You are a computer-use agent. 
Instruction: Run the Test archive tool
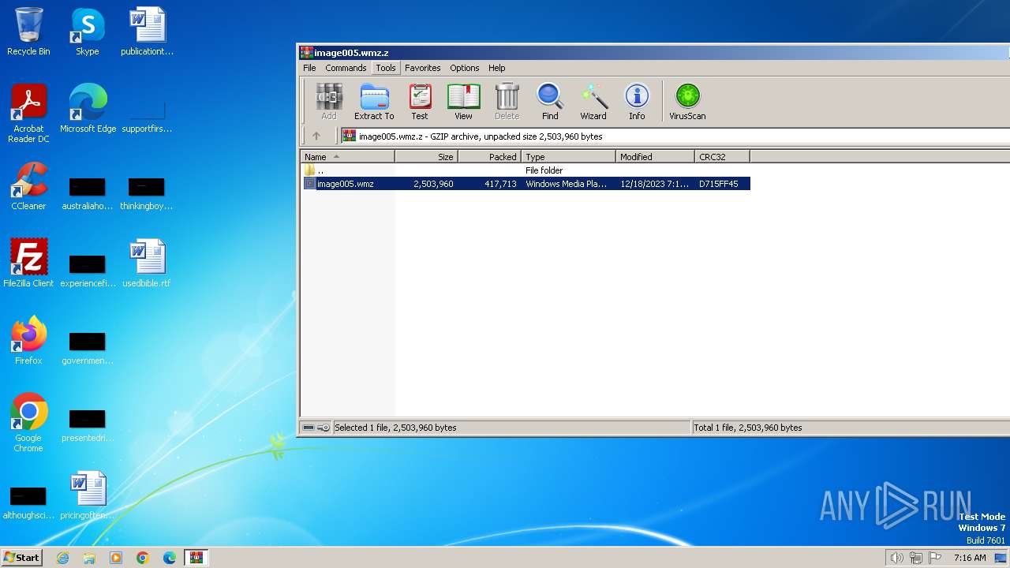click(x=420, y=102)
